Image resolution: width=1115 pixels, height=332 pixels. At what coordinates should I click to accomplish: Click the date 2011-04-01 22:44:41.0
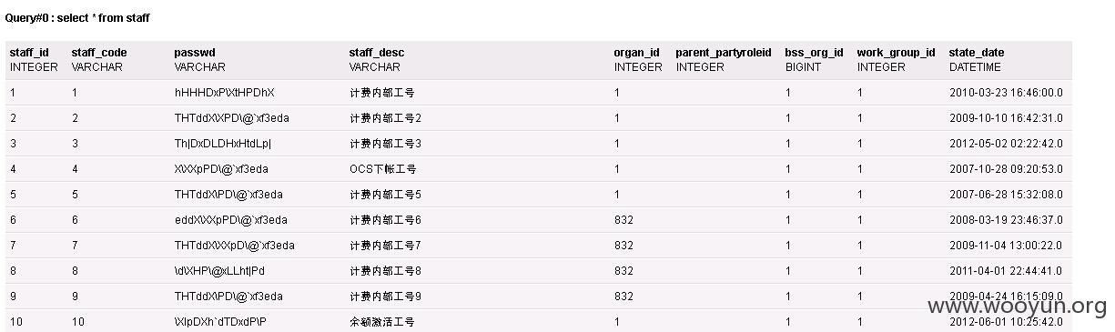coord(1006,271)
